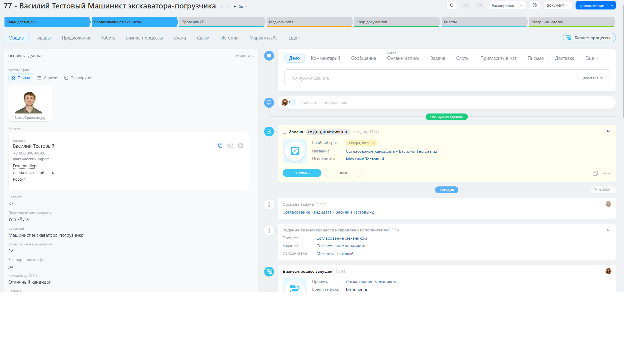624x351 pixels.
Task: Click pencil edit icon next to title
Action: (x=222, y=7)
